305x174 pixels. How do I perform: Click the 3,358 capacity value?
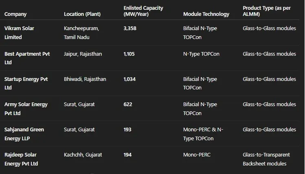coord(131,29)
